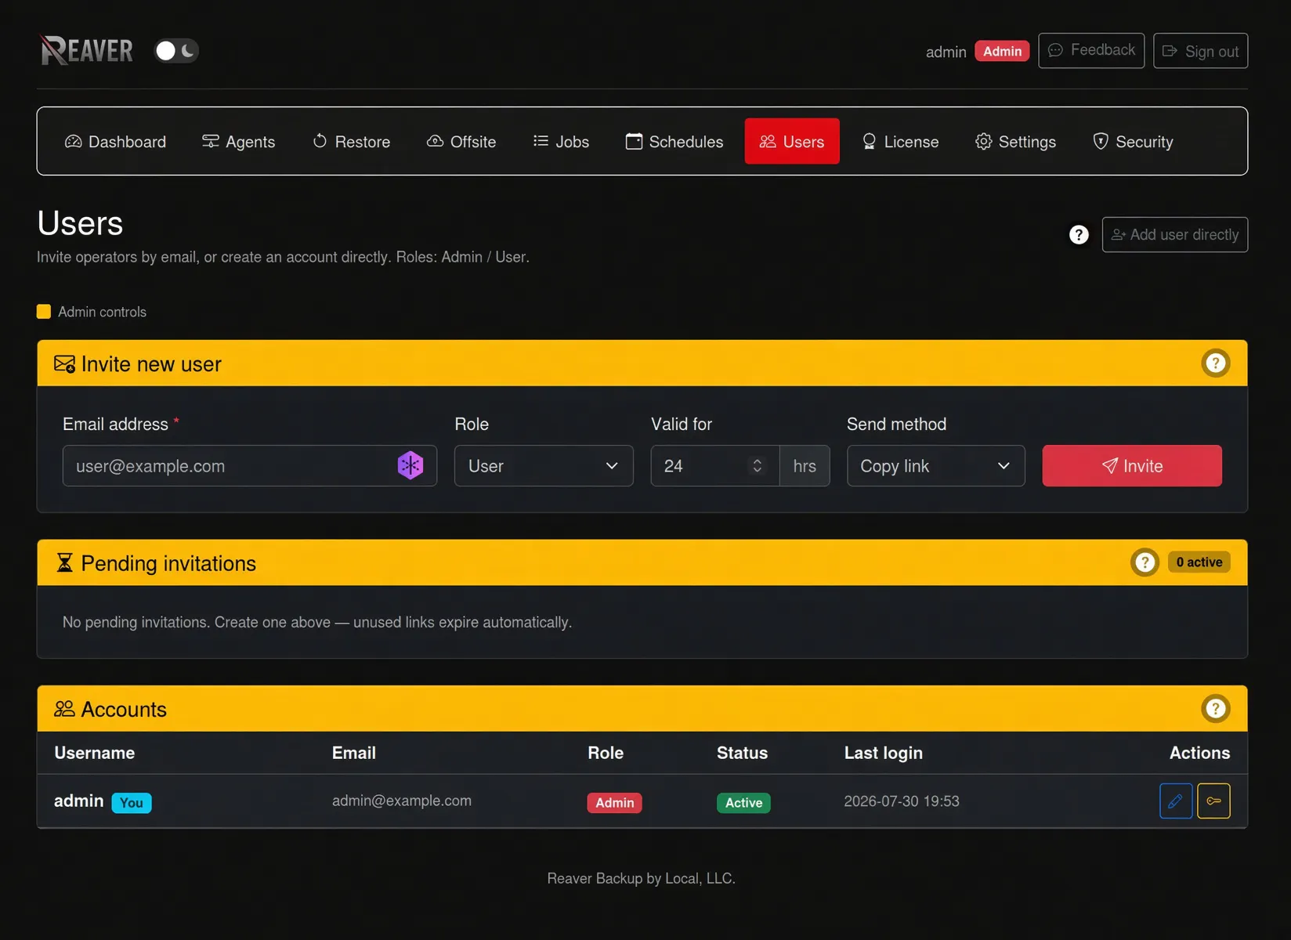This screenshot has height=940, width=1291.
Task: Open the Agents tab
Action: pyautogui.click(x=238, y=142)
